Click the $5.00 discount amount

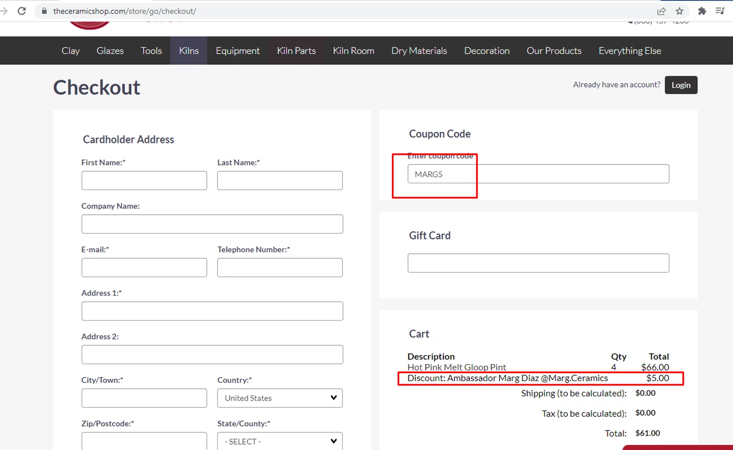point(658,378)
